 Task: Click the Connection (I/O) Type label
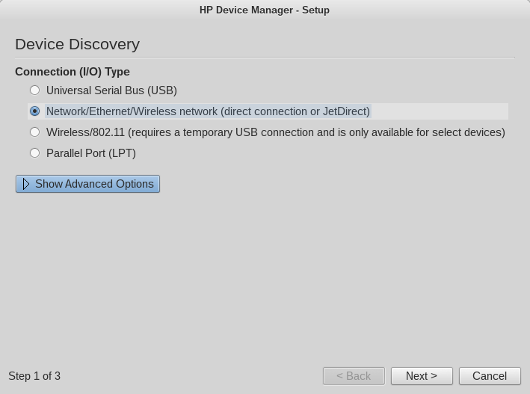point(73,72)
